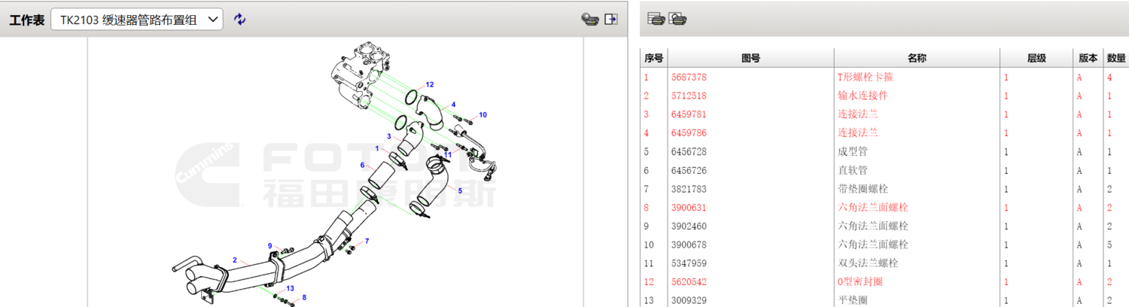
Task: Click quantity 5 in row 10
Action: click(x=1109, y=245)
